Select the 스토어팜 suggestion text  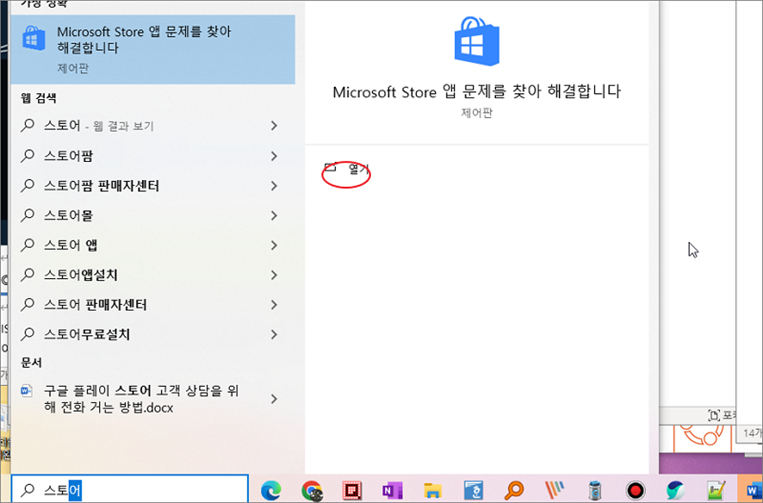[68, 156]
